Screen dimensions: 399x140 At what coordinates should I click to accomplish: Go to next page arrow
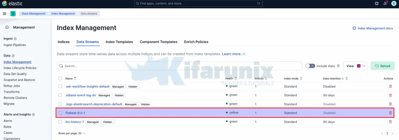pyautogui.click(x=392, y=134)
